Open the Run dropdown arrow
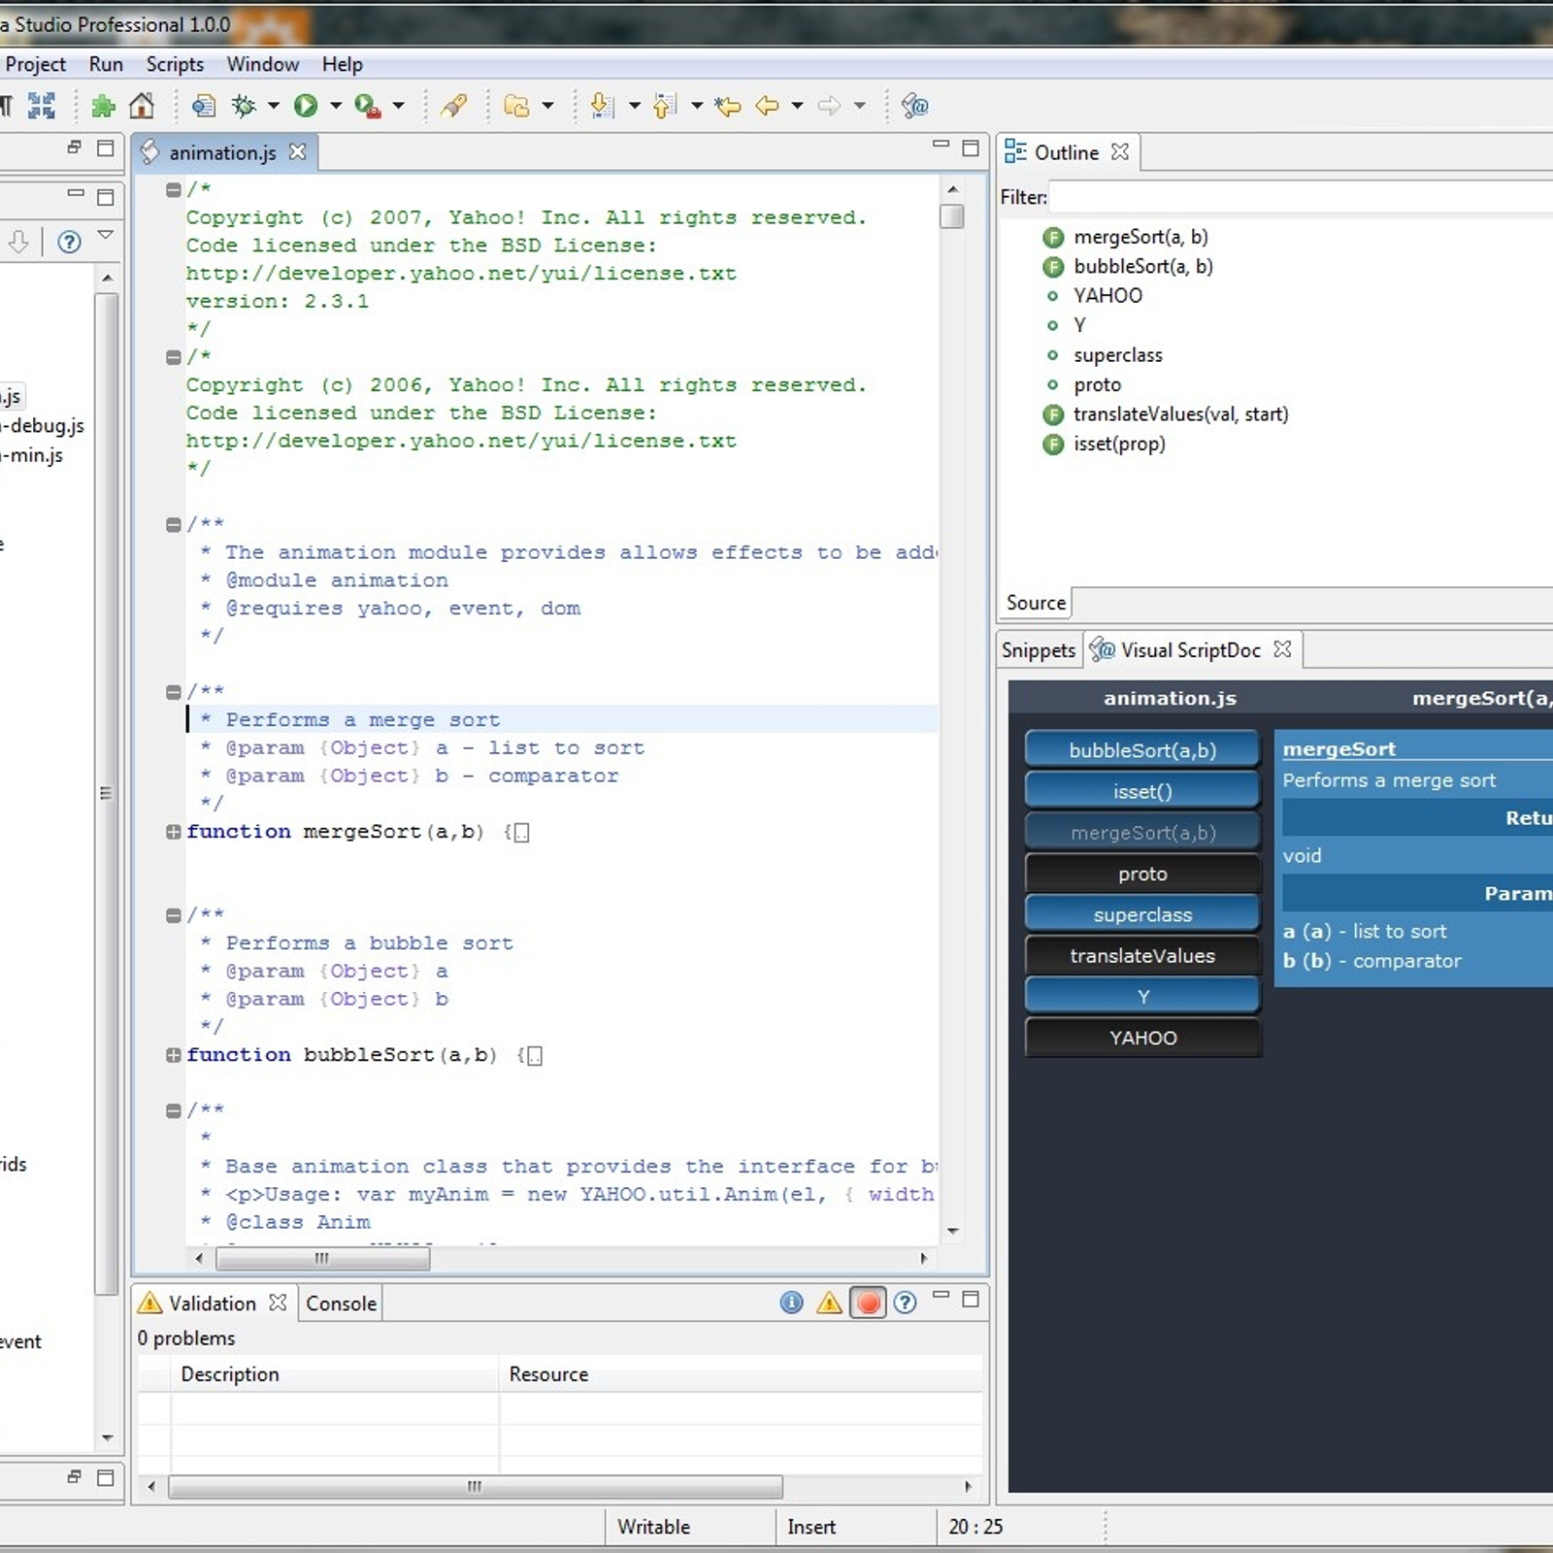1553x1553 pixels. pyautogui.click(x=336, y=105)
